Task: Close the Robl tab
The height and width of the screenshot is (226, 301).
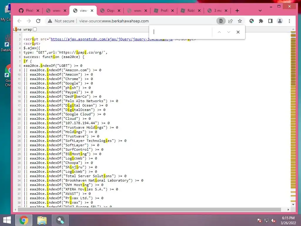Action: (199, 11)
